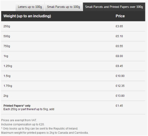
Task: Click the Weight column header
Action: coord(27,16)
